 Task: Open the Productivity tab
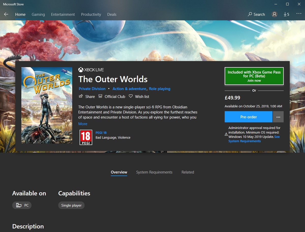coord(91,14)
